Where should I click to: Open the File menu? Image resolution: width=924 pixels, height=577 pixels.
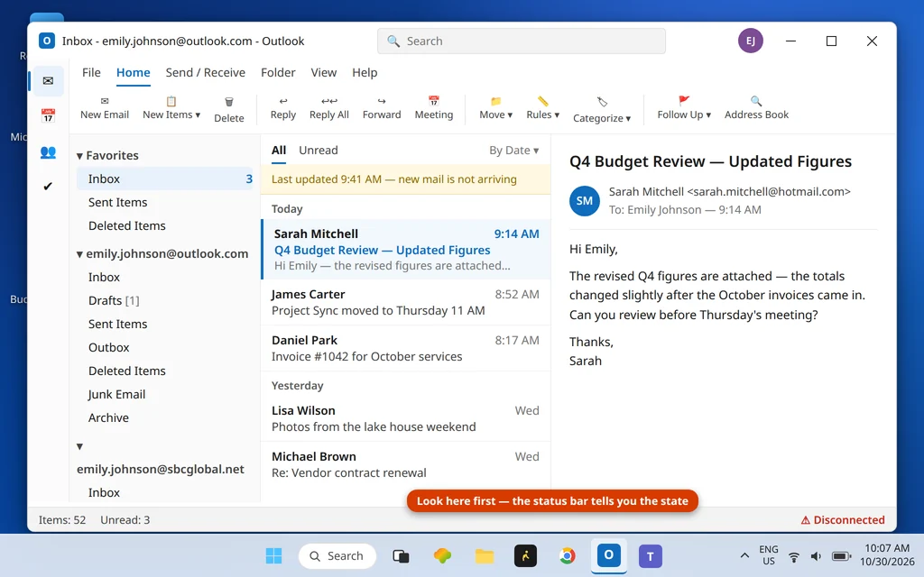click(91, 72)
